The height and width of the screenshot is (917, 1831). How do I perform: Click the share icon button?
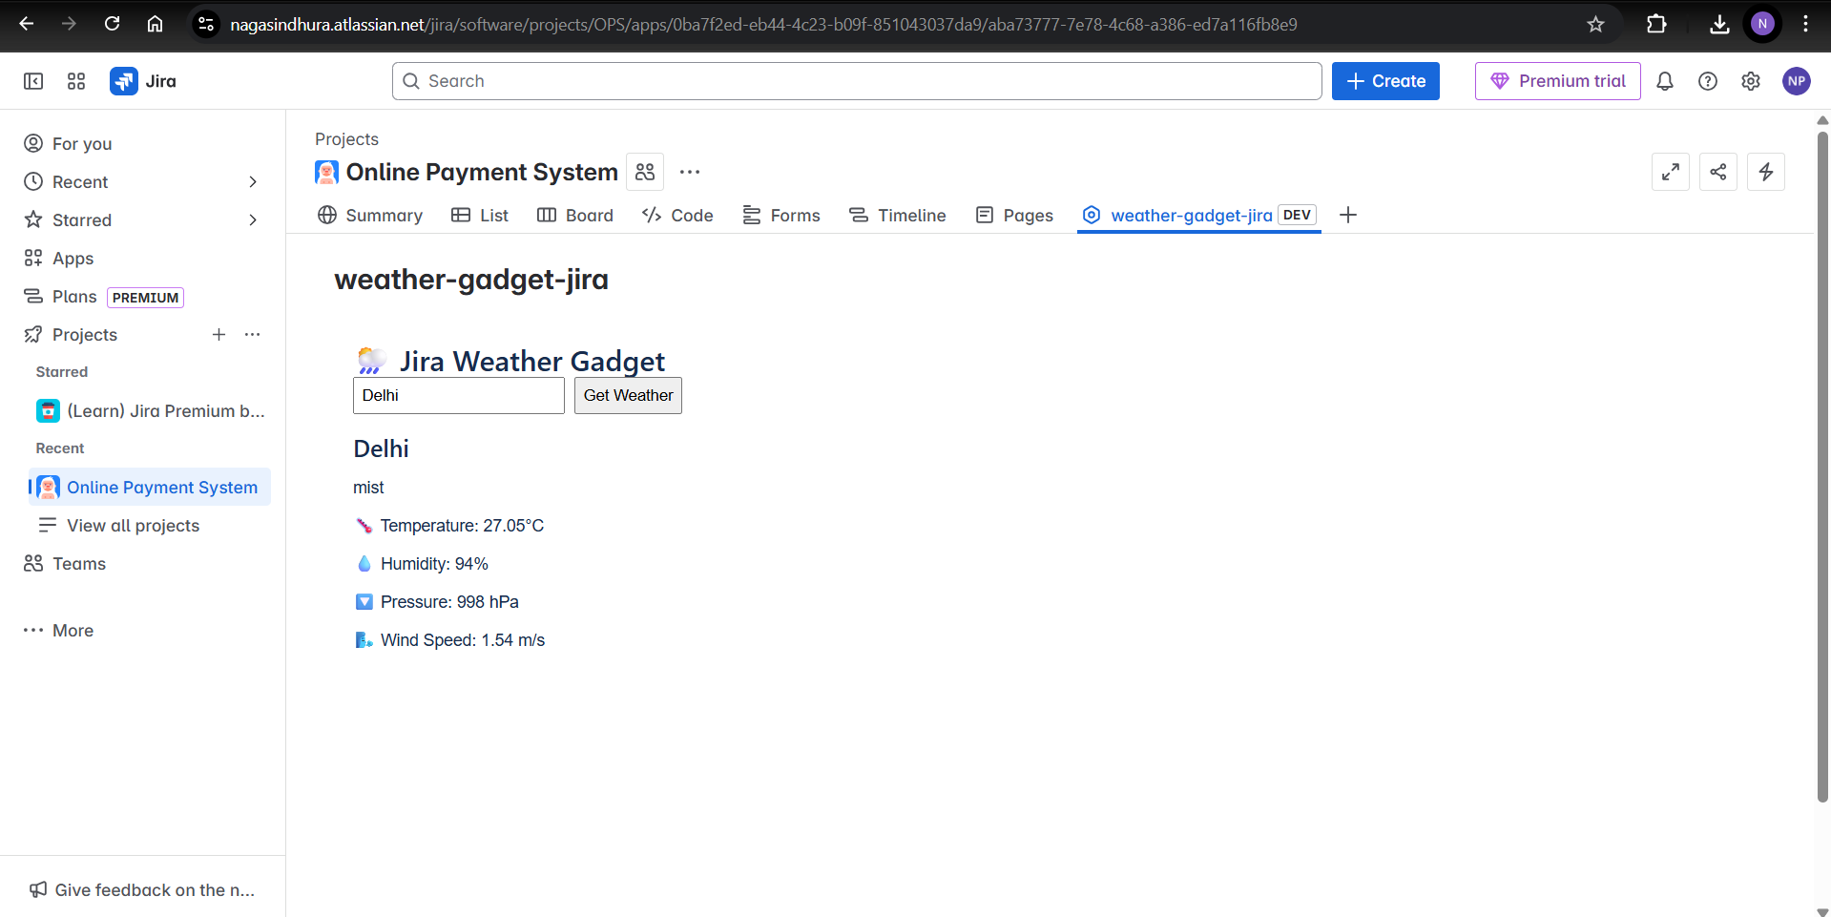pos(1718,172)
